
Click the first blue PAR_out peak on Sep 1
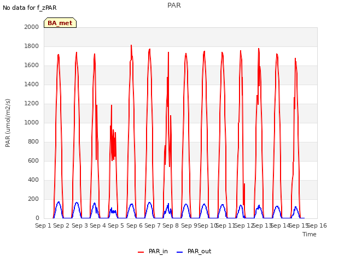[x=59, y=202]
